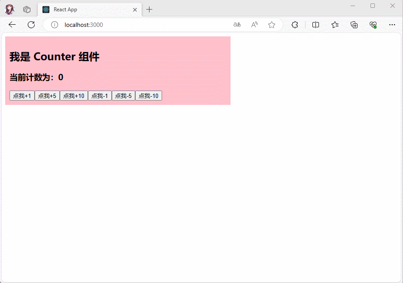Image resolution: width=403 pixels, height=283 pixels.
Task: Open the Collections panel
Action: pyautogui.click(x=354, y=25)
